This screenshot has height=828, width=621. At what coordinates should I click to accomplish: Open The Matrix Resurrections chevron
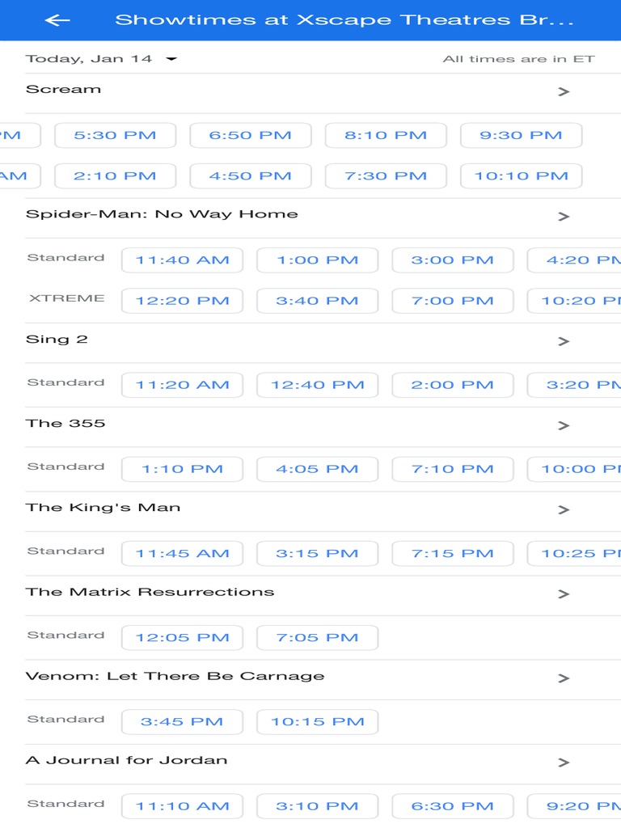(564, 594)
